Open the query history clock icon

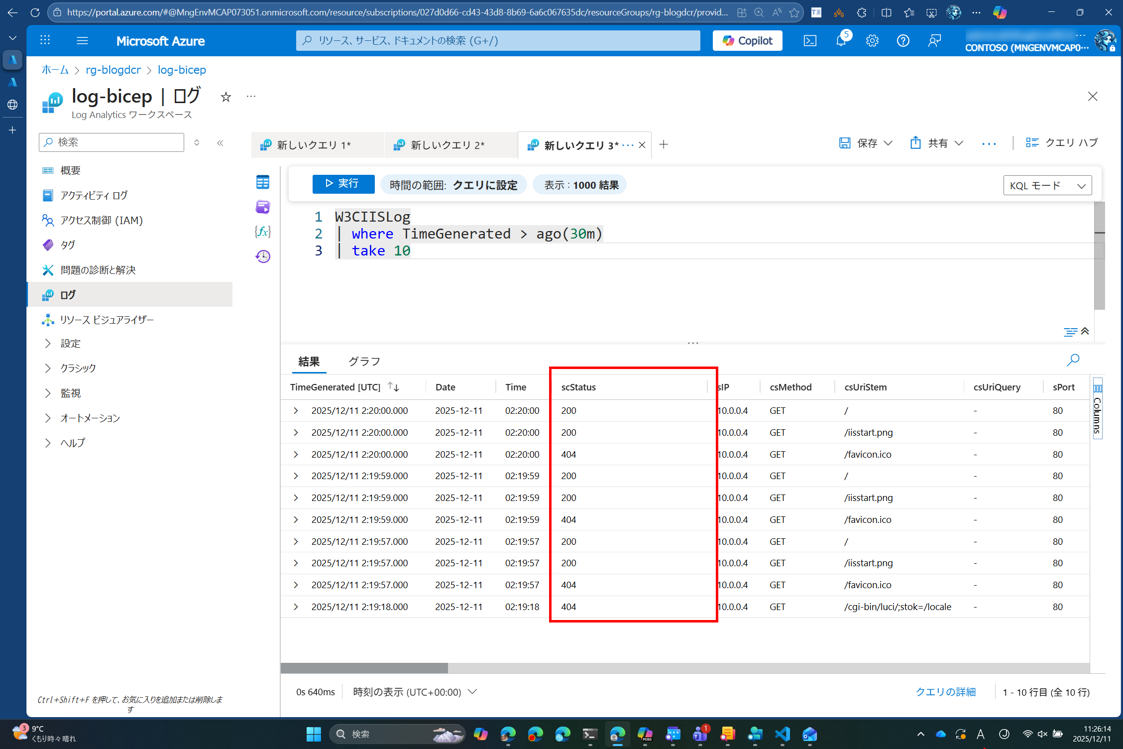(263, 256)
